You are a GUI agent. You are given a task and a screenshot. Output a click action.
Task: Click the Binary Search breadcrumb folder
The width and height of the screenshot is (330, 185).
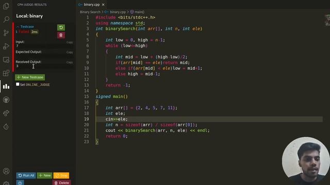90,12
